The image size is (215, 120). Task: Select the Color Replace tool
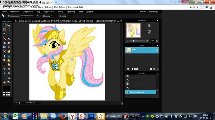(x=4, y=51)
